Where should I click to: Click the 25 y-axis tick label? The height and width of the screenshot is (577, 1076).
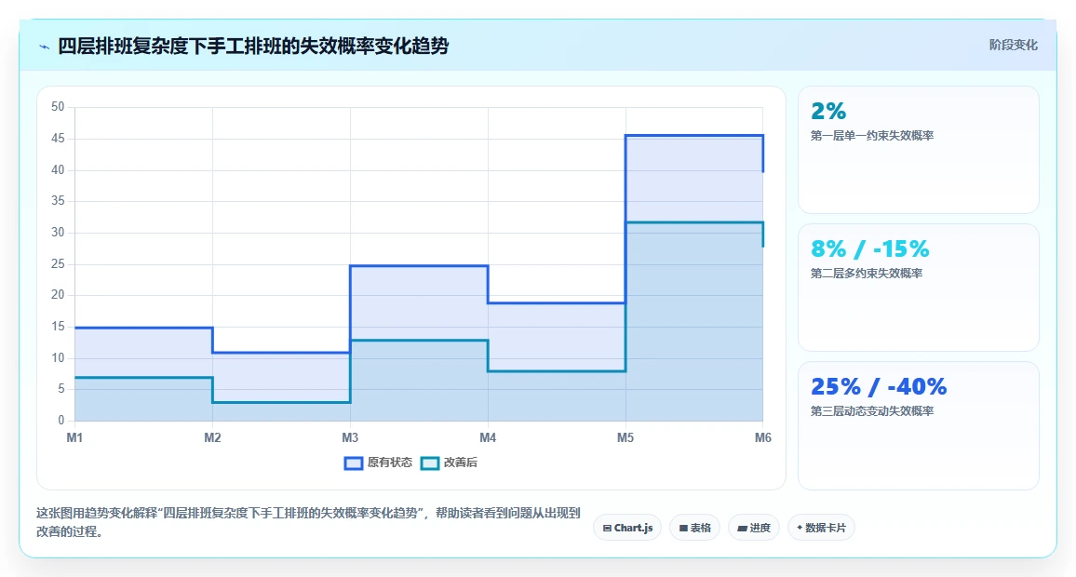click(58, 264)
